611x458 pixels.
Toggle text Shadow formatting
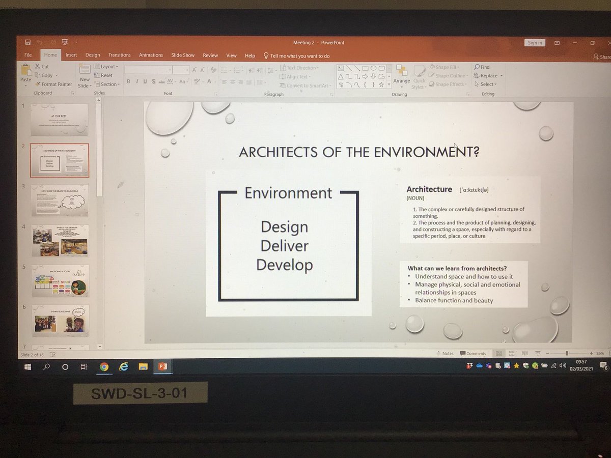153,81
